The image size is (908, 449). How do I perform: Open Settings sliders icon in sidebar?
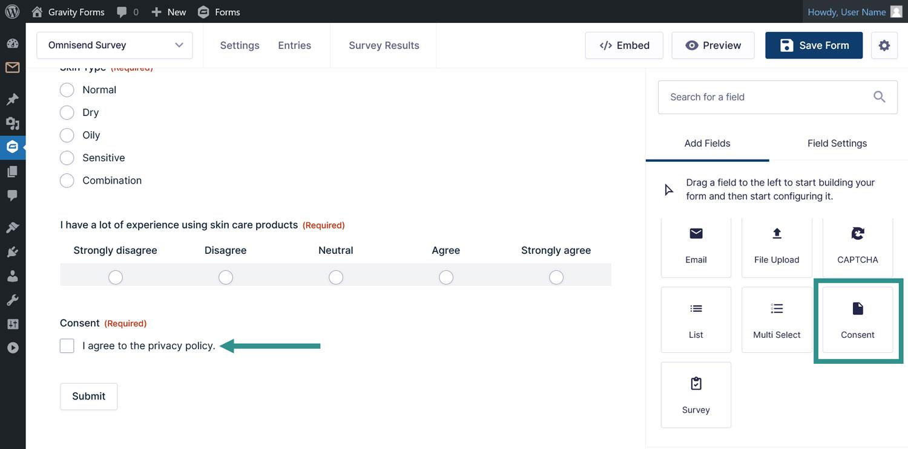[13, 324]
